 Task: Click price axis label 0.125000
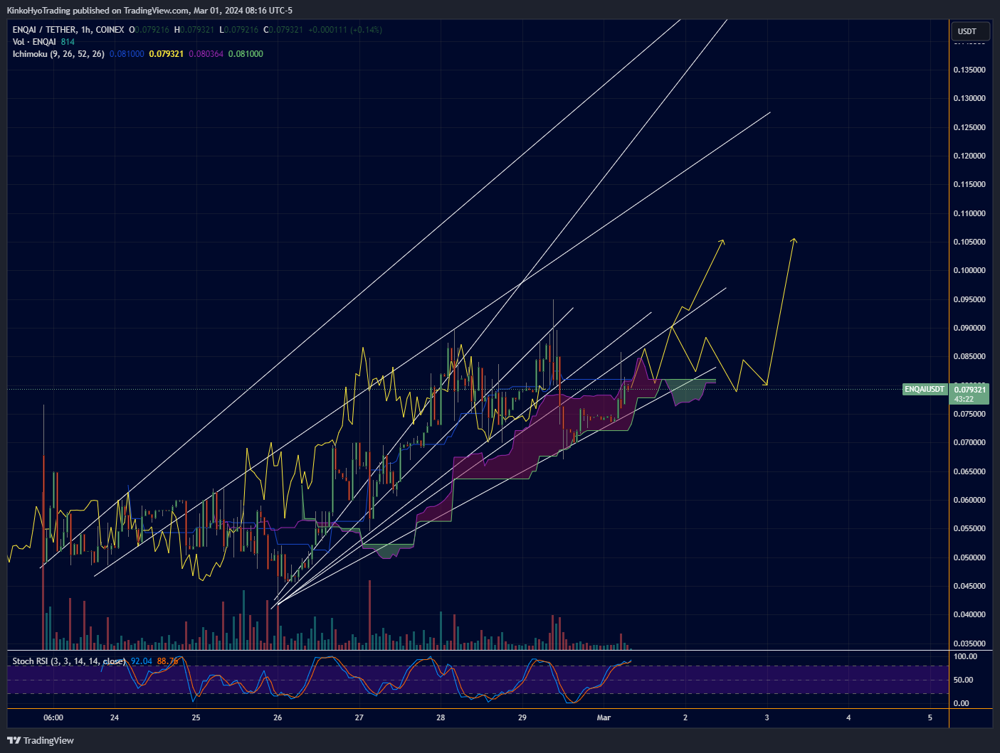[x=969, y=127]
